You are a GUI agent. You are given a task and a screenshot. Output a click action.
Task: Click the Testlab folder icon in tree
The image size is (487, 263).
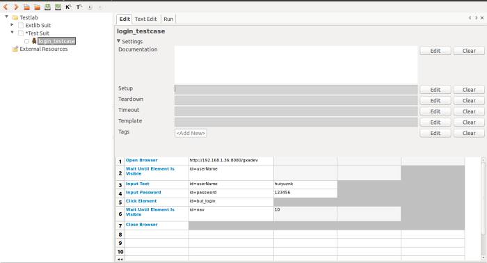point(15,17)
